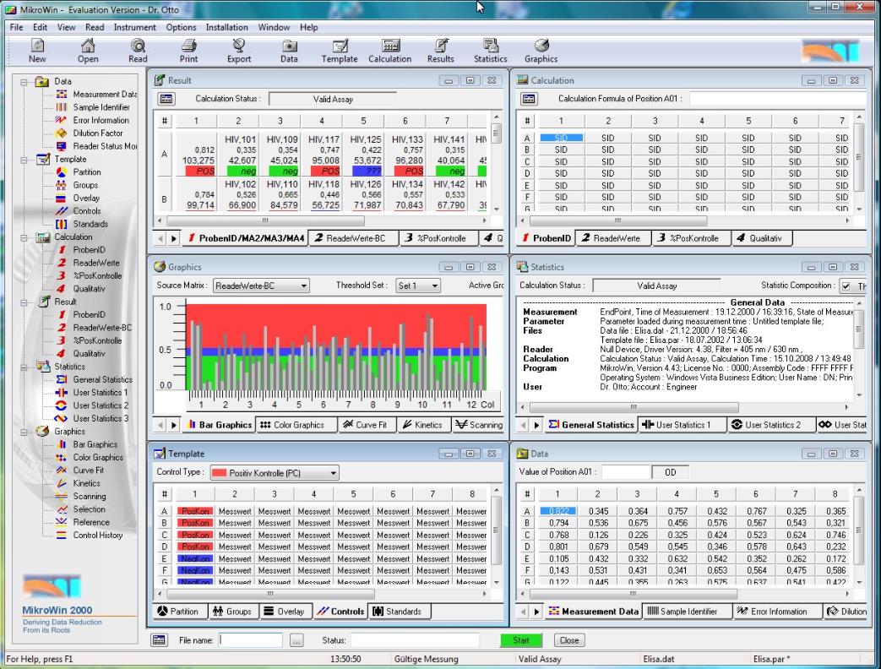Click the Template toolbar icon
The height and width of the screenshot is (669, 881).
[340, 51]
